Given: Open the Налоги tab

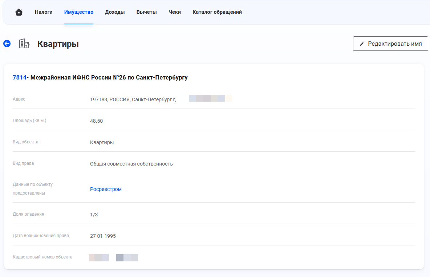Looking at the screenshot, I should (x=44, y=12).
